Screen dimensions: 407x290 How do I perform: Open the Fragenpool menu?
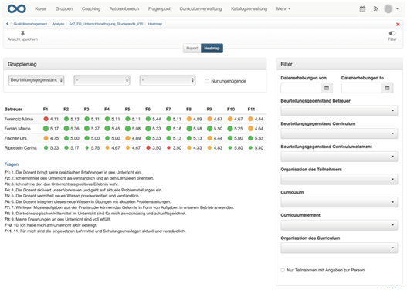(x=159, y=8)
